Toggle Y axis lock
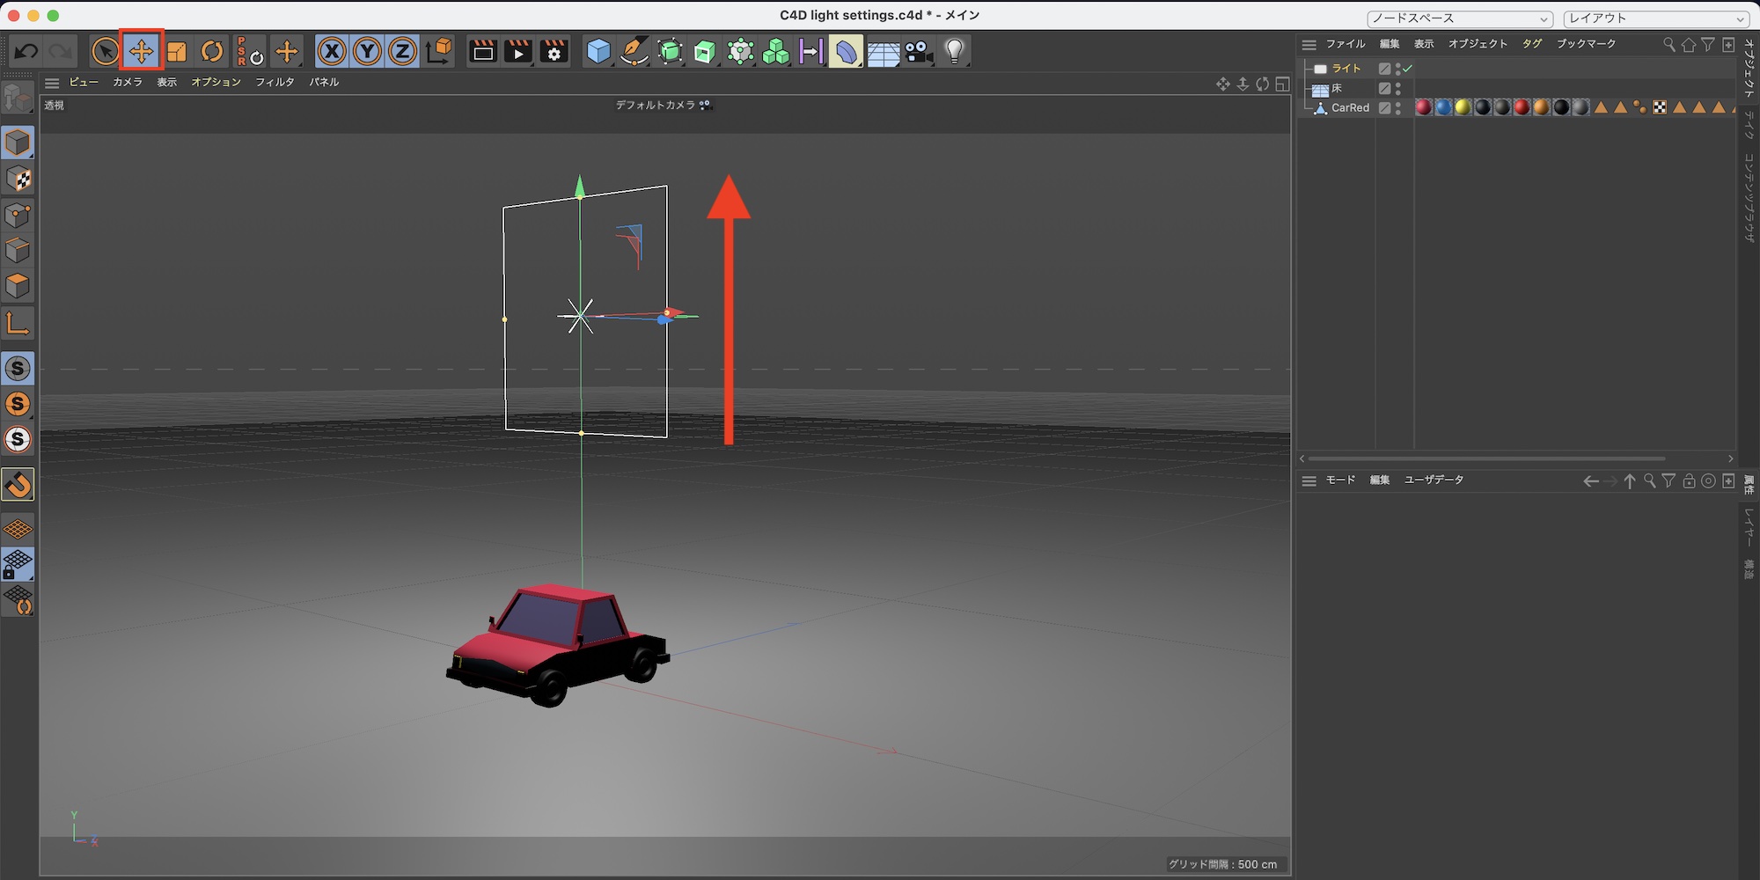Image resolution: width=1760 pixels, height=880 pixels. coord(367,52)
